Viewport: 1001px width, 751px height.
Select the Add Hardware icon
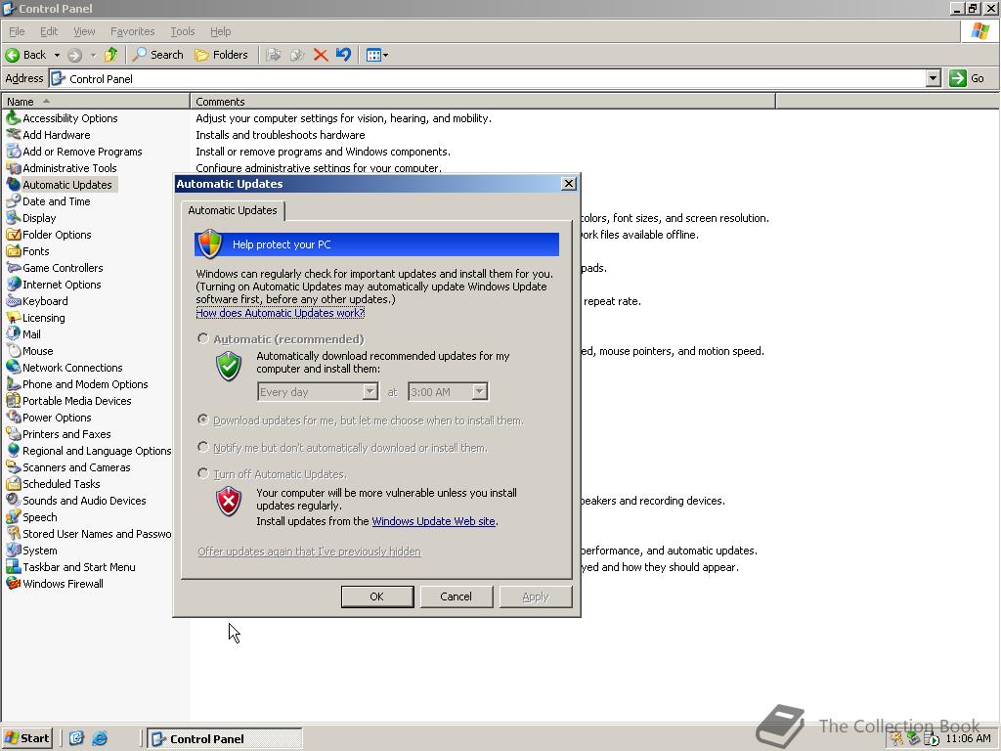(13, 135)
